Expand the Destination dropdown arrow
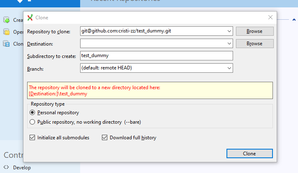 229,44
